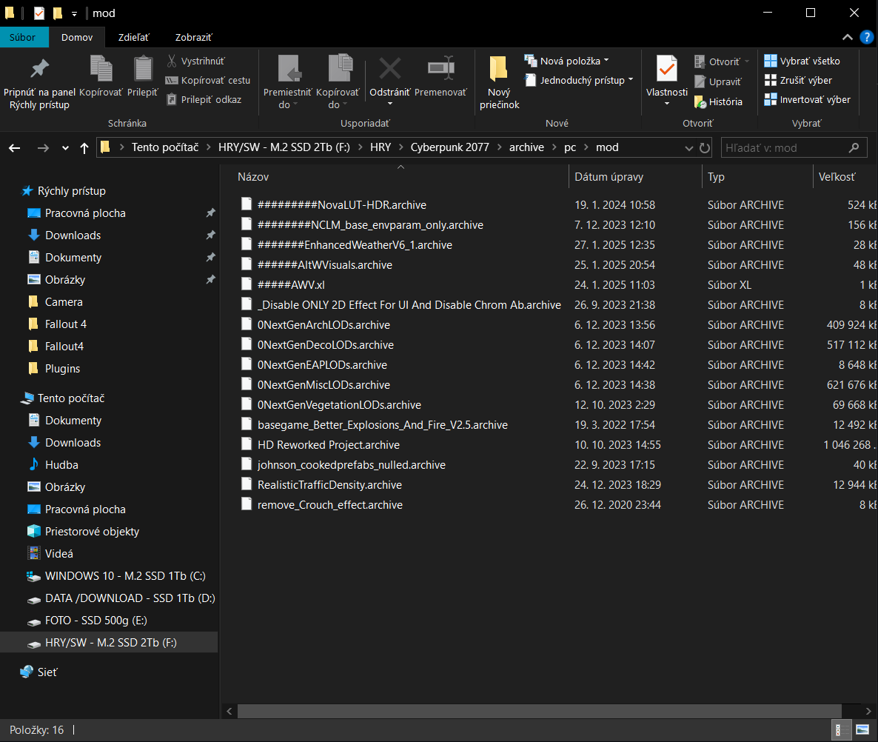
Task: Switch to large icons view in status bar
Action: (862, 729)
